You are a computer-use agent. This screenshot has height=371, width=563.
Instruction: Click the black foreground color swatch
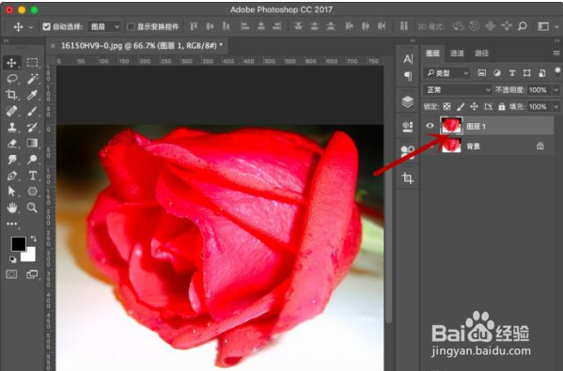click(18, 244)
